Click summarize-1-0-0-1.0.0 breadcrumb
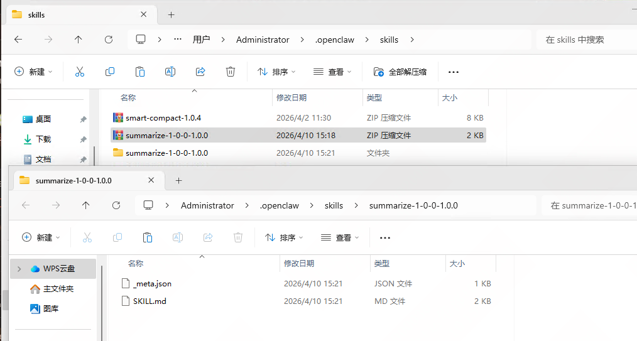Viewport: 637px width, 341px height. pos(413,205)
